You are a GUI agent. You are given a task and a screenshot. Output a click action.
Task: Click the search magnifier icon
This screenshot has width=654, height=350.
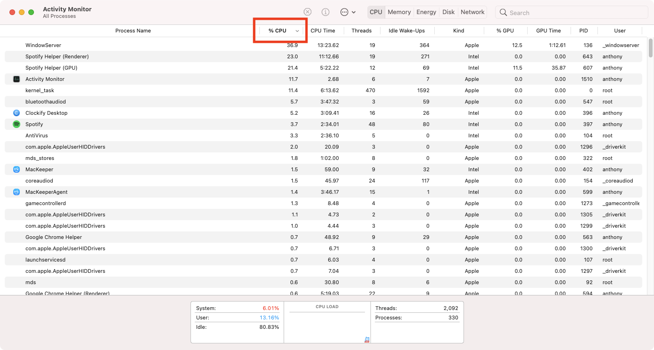click(x=503, y=13)
